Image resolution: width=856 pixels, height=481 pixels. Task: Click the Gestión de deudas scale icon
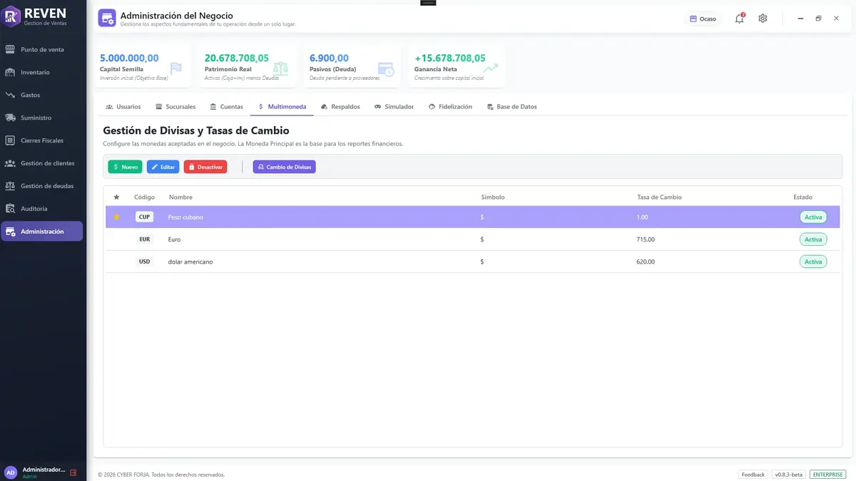10,186
